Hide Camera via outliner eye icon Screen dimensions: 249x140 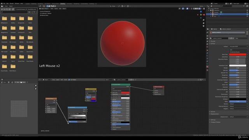pos(247,12)
